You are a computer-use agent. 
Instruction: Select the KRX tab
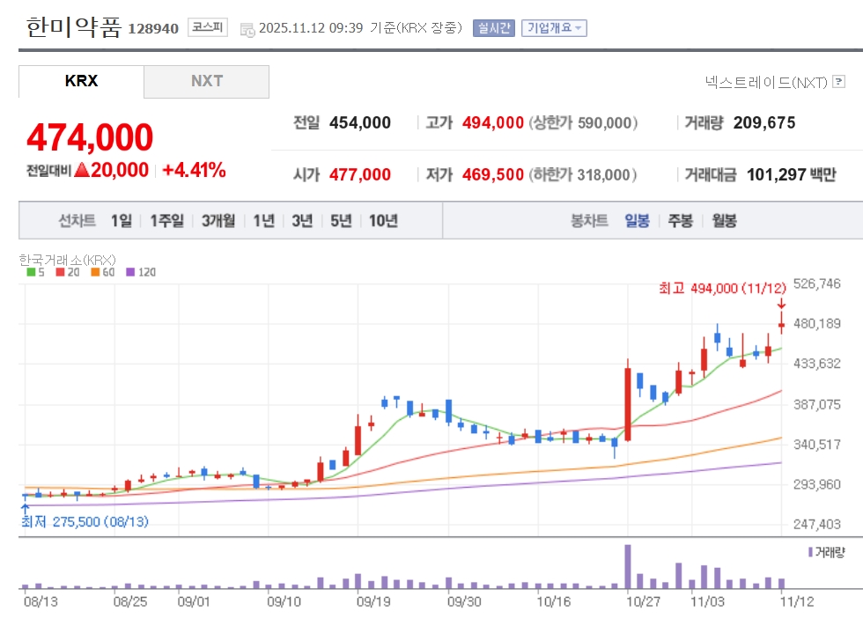[81, 81]
